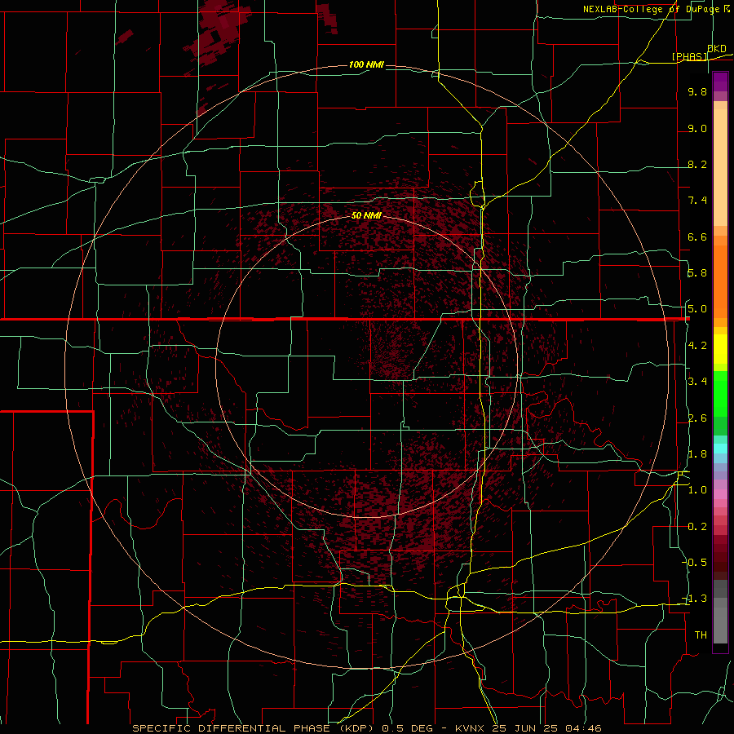Image resolution: width=734 pixels, height=734 pixels.
Task: Click the OKD label above the legend
Action: click(717, 49)
